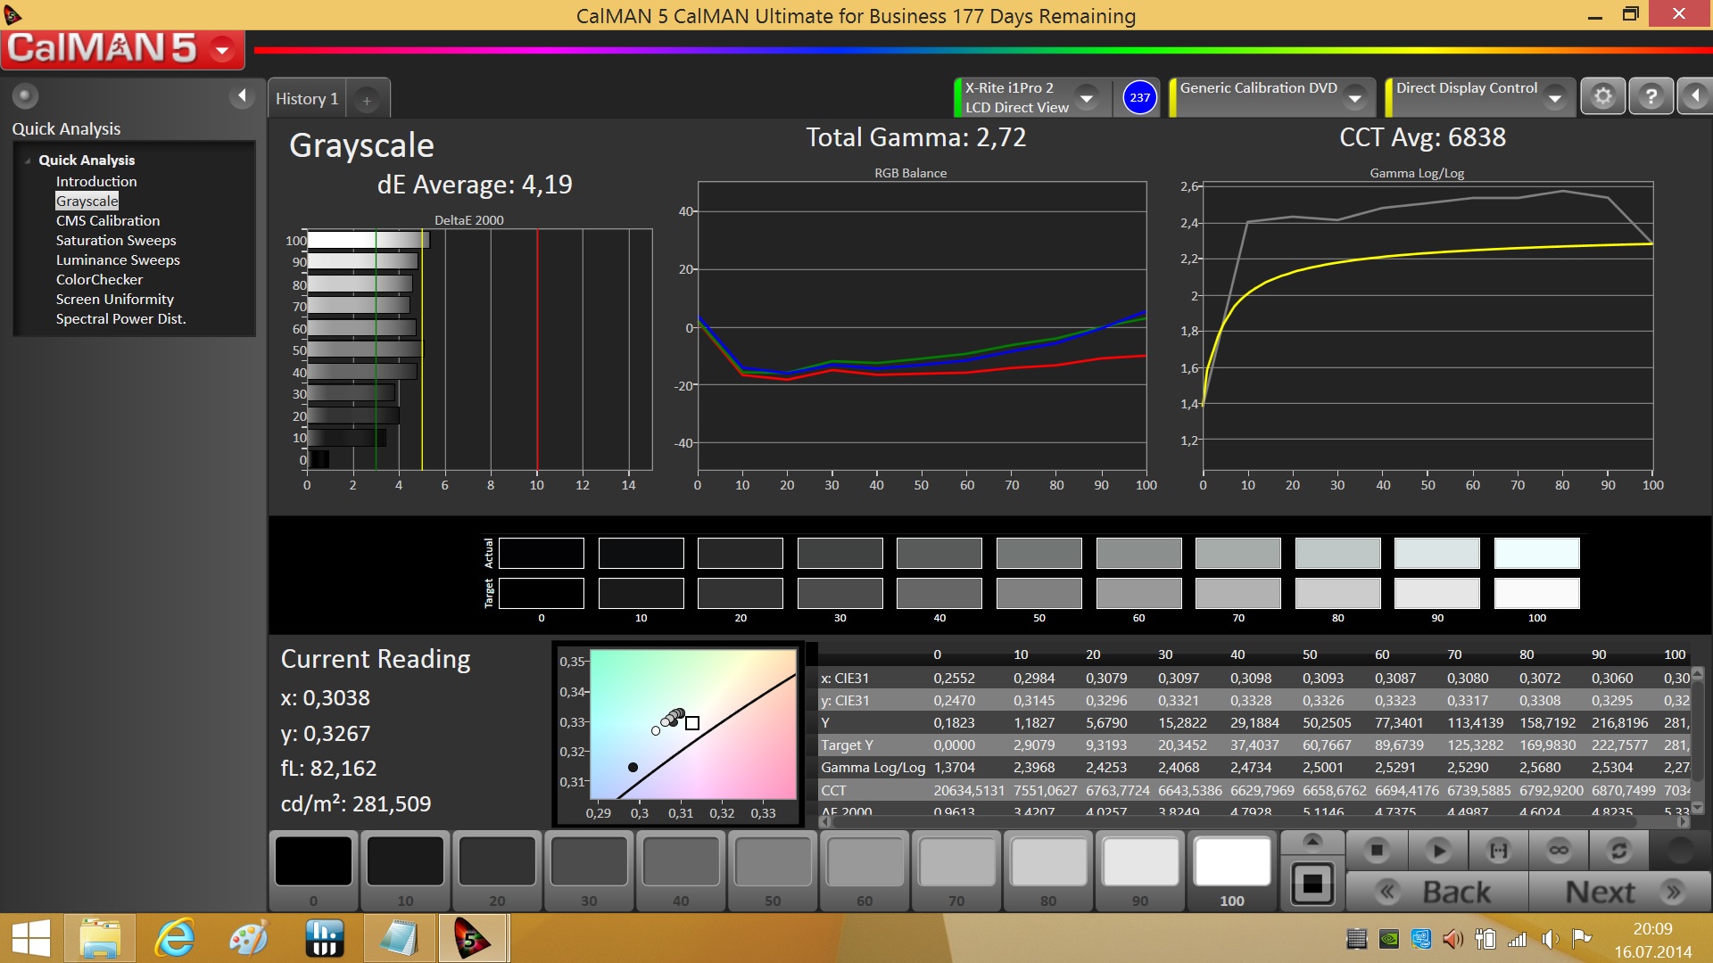Click the stop measurement button
Screen dimensions: 1713x963
(x=1376, y=851)
